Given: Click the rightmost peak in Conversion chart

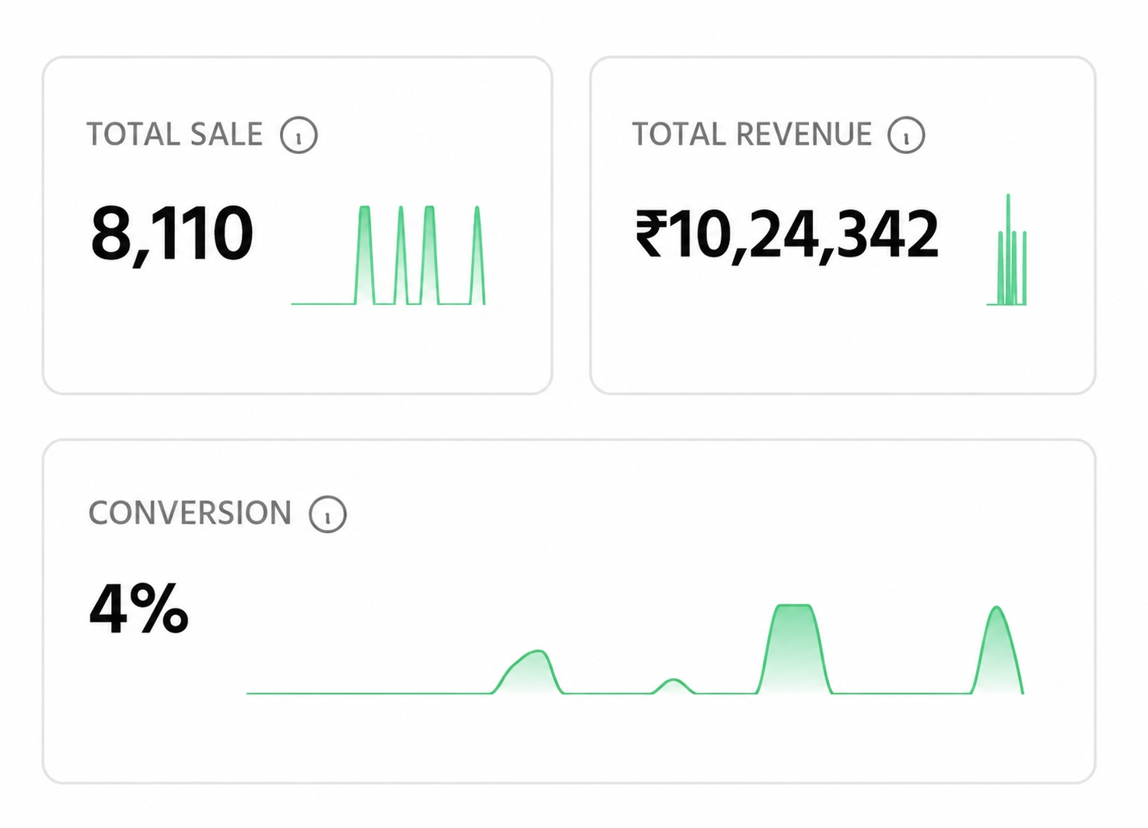Looking at the screenshot, I should point(997,650).
